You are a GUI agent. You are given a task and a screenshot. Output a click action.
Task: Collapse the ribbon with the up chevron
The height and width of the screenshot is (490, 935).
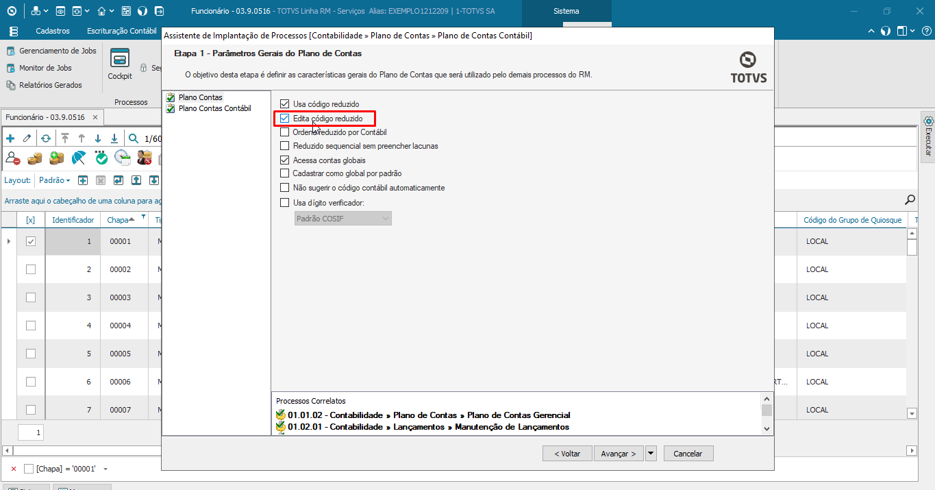(x=871, y=32)
